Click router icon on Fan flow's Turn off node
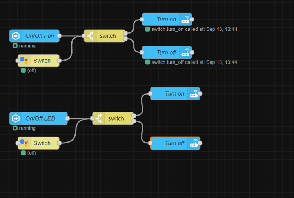Screen dimensions: 294x198 pos(186,52)
